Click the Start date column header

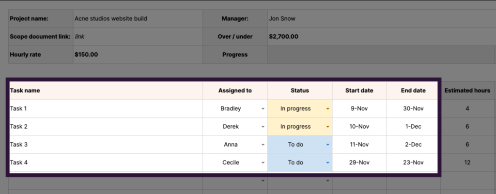pyautogui.click(x=359, y=90)
